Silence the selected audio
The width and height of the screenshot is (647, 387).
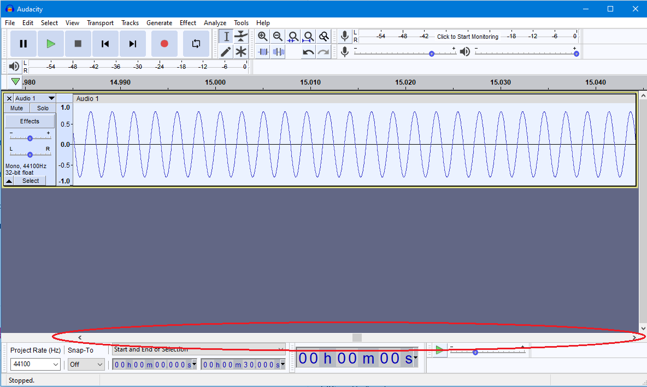pos(278,52)
